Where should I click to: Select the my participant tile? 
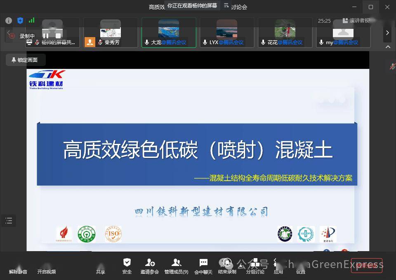pyautogui.click(x=343, y=33)
